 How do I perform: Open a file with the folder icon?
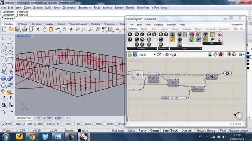click(x=11, y=29)
